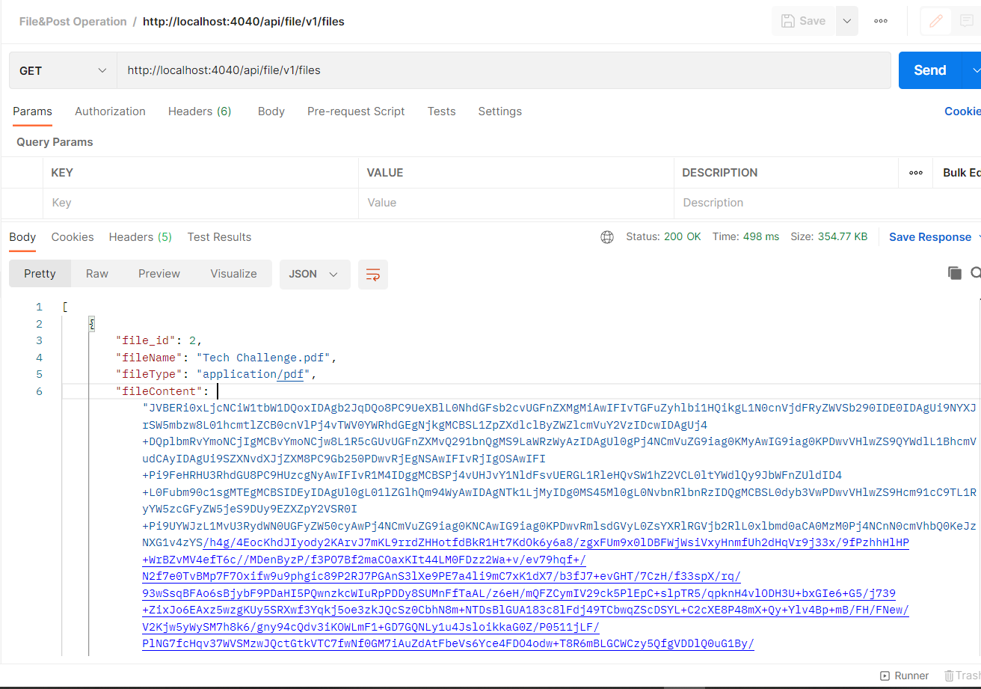Open the GET request method dropdown
The height and width of the screenshot is (689, 981).
click(62, 70)
